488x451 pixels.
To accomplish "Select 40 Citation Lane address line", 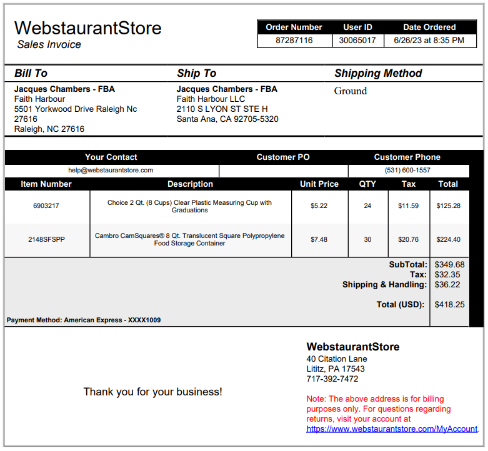I will click(337, 359).
